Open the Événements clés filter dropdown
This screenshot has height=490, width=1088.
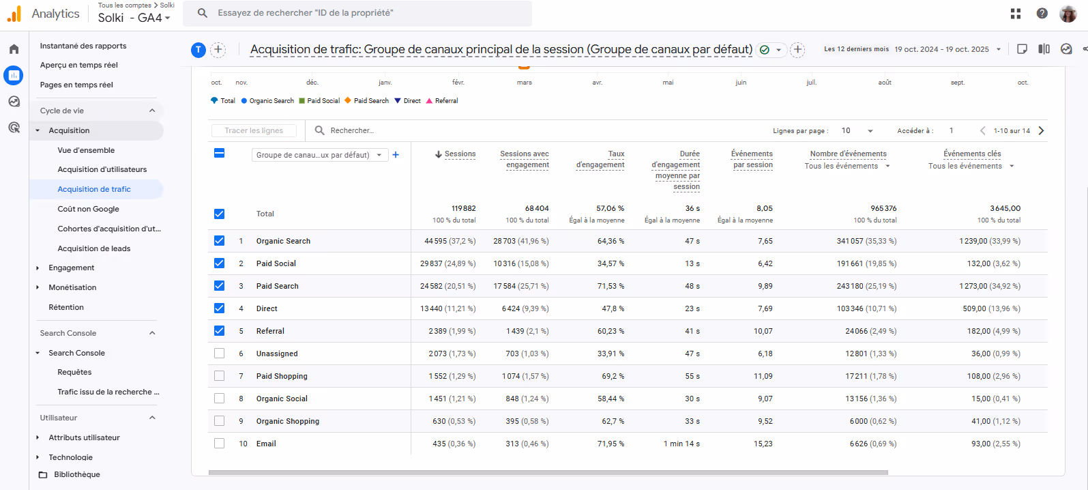tap(971, 166)
